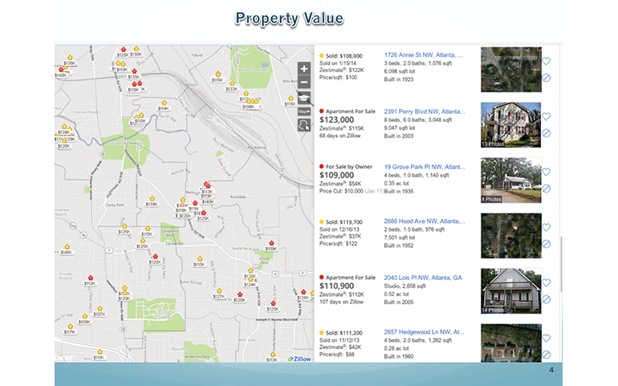Show schools layer with graduation cap icon
Screen dimensions: 618x386
[x=304, y=97]
